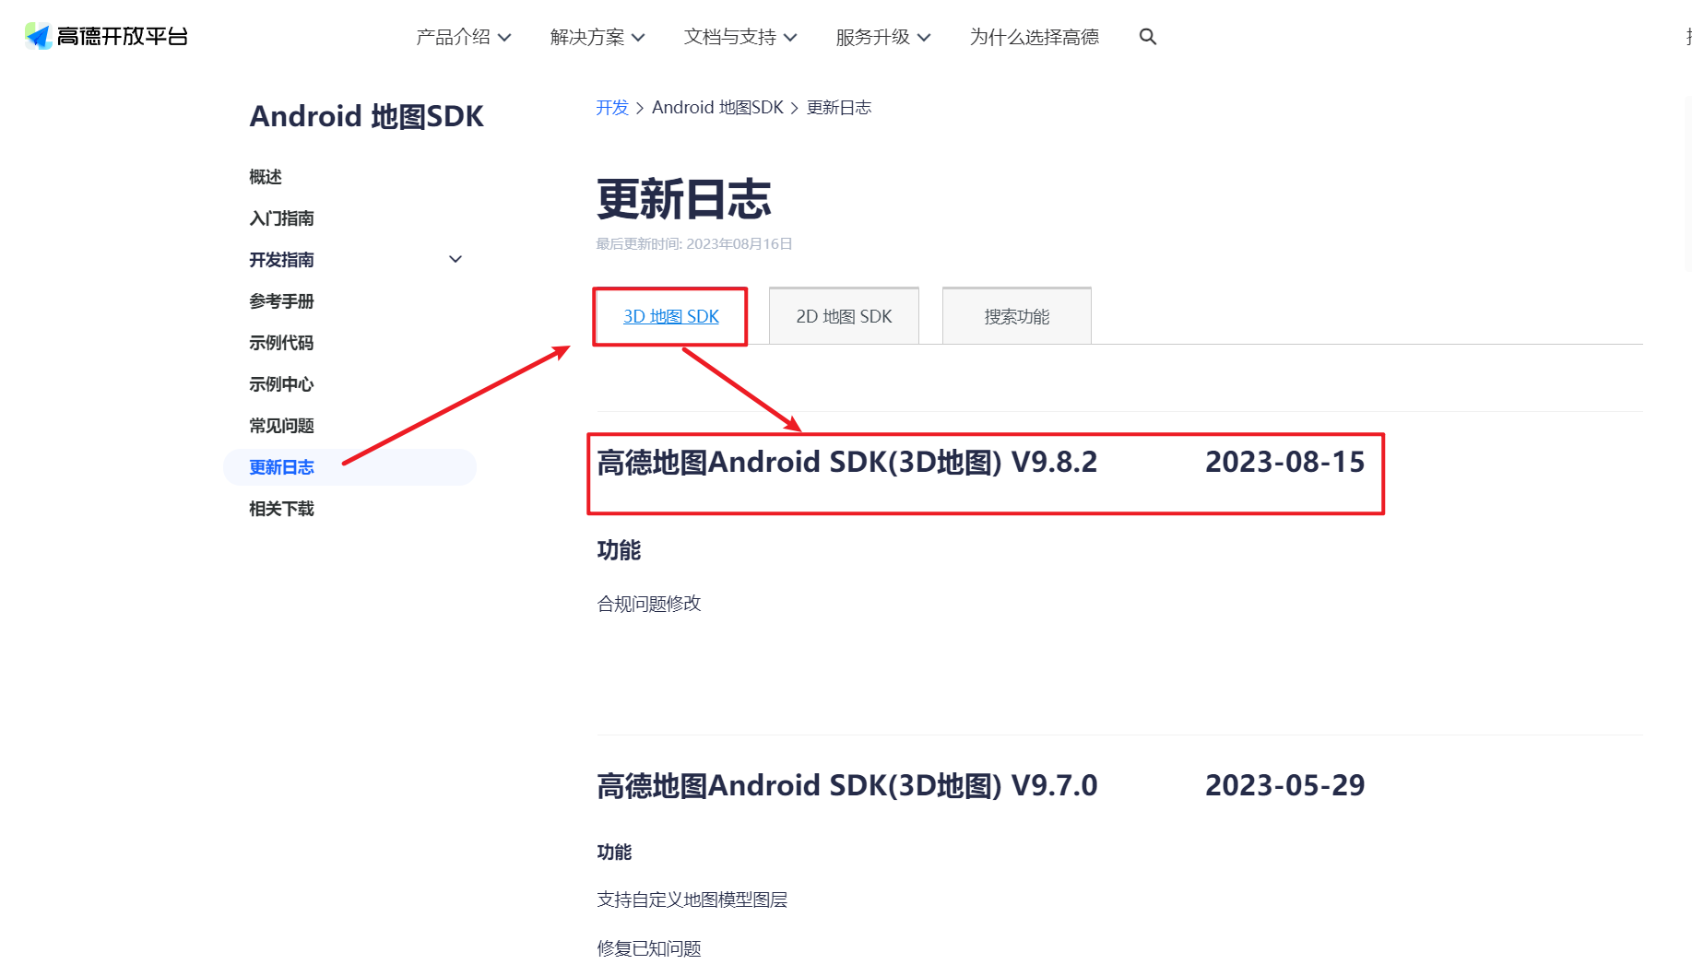The image size is (1692, 976).
Task: Click the 更新日志 page heading
Action: pyautogui.click(x=683, y=199)
